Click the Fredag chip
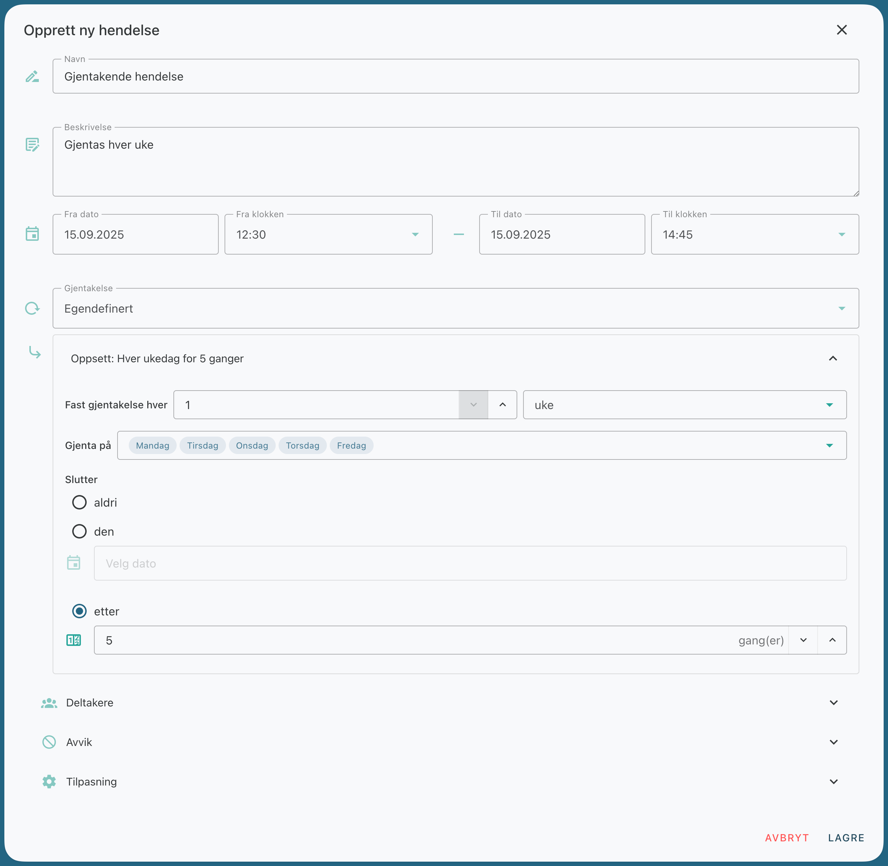888x866 pixels. [351, 445]
